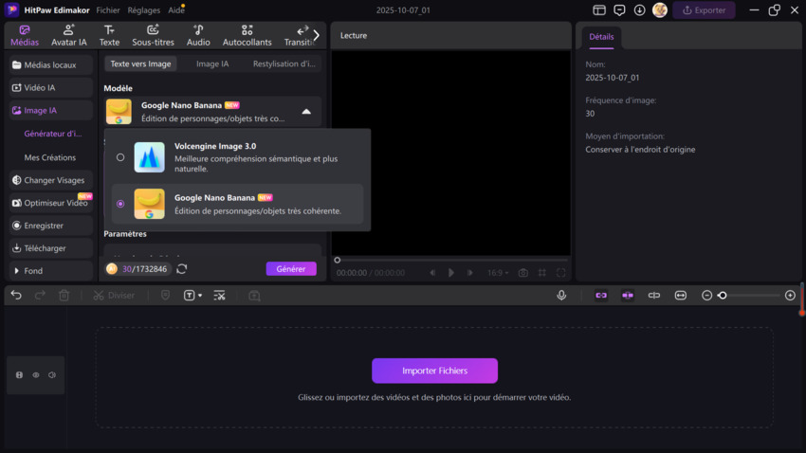
Task: Toggle track visibility eye icon
Action: tap(36, 375)
